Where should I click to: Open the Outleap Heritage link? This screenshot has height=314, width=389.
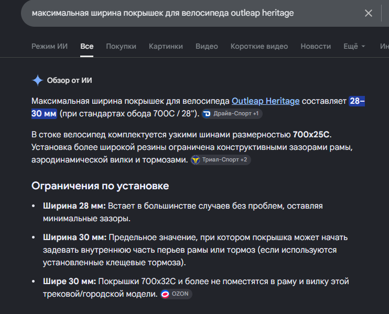[x=265, y=101]
